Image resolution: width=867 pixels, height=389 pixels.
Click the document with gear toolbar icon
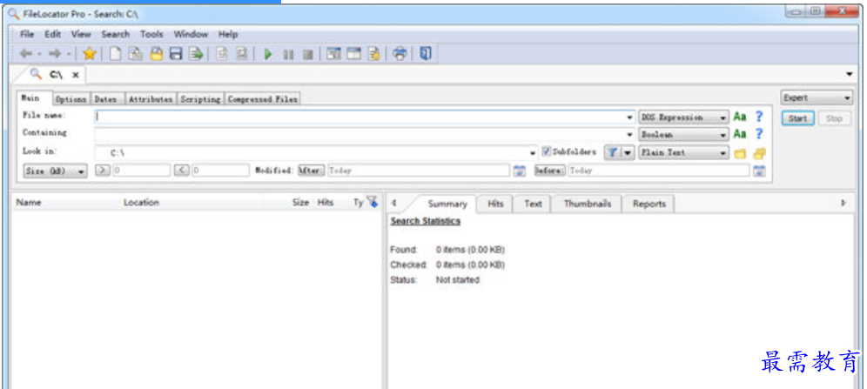tap(373, 54)
